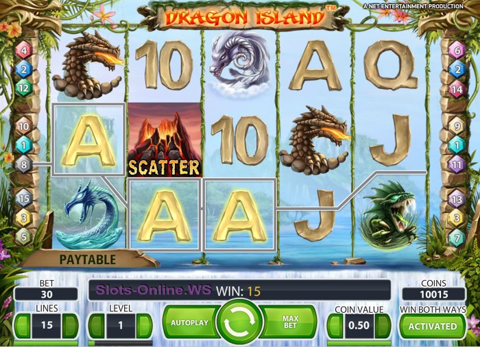The width and height of the screenshot is (480, 347).
Task: Click the Slots-Online.WS link
Action: click(154, 290)
